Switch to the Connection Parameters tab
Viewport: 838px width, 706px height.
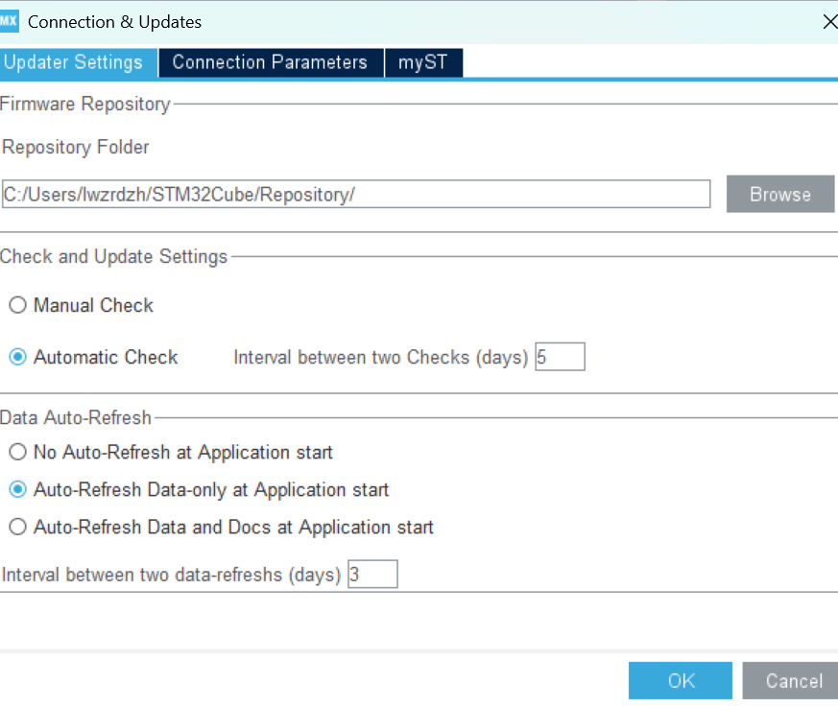(x=271, y=62)
